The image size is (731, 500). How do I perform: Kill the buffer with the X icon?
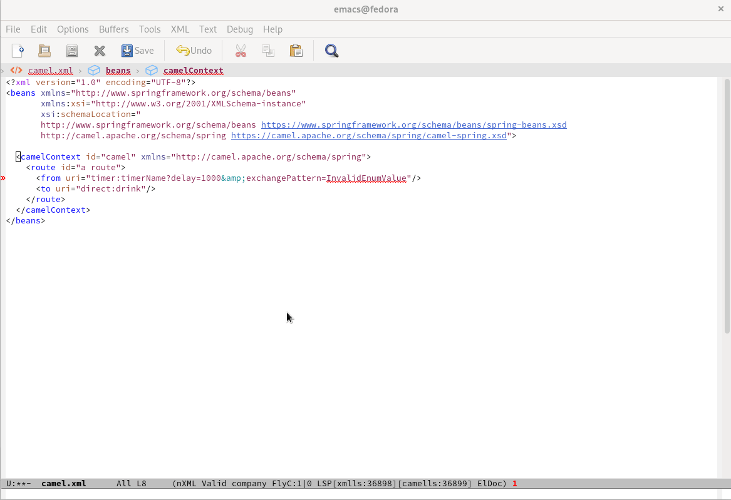(99, 51)
